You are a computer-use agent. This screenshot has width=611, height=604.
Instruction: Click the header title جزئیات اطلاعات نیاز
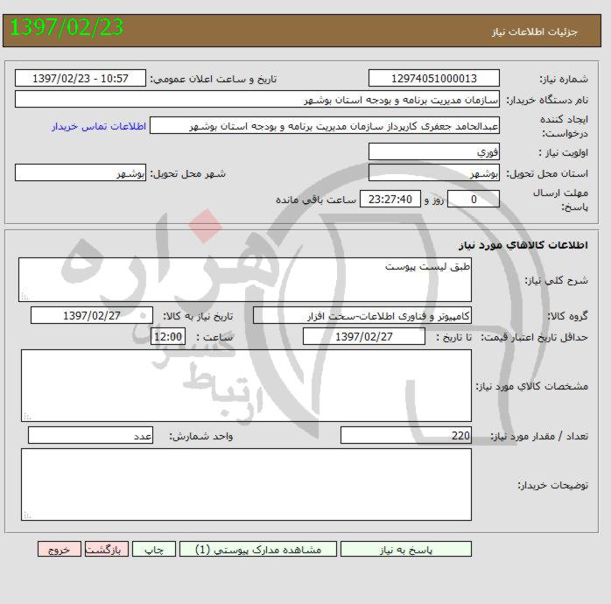tap(534, 32)
